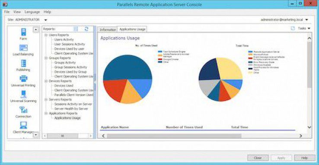Refresh the Reports tree list
The height and width of the screenshot is (165, 319).
[x=86, y=29]
